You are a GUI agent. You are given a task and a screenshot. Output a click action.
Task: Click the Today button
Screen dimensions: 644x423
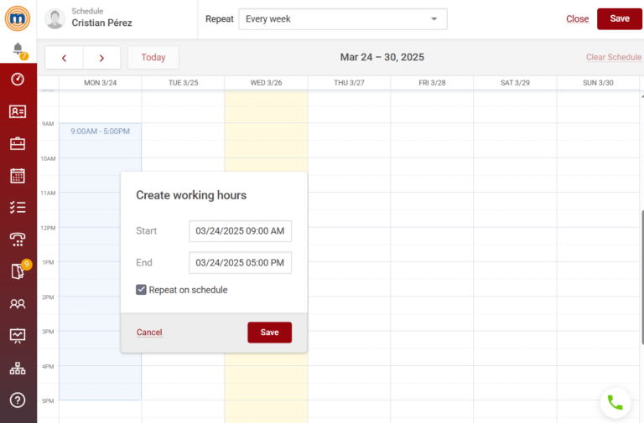pos(153,58)
